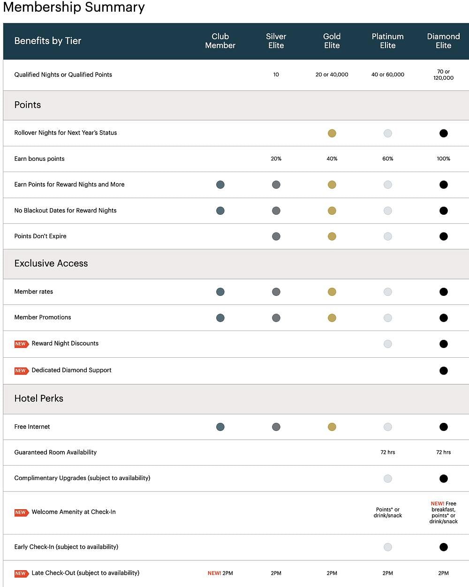The height and width of the screenshot is (587, 469).
Task: Click NEW badge beside Late Check-Out
Action: point(21,573)
